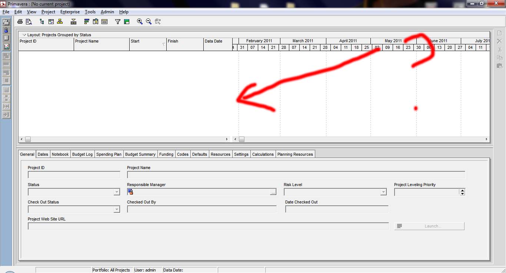Switch to the Calculations tab

(263, 154)
